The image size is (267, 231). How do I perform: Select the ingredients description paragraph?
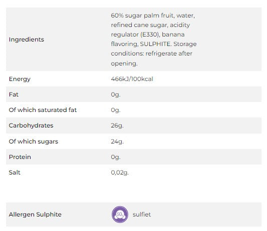154,39
